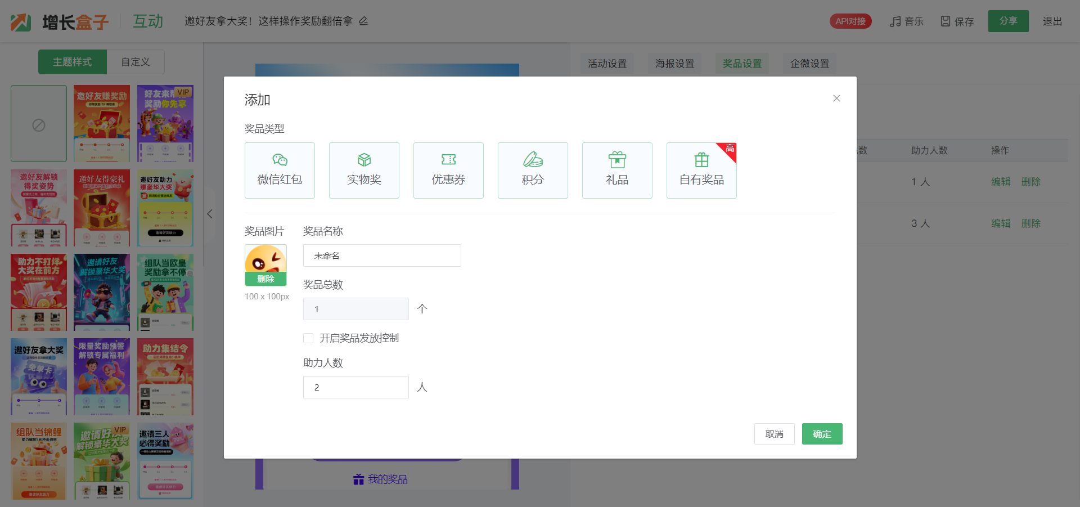Click the 确定 confirm button

tap(822, 434)
